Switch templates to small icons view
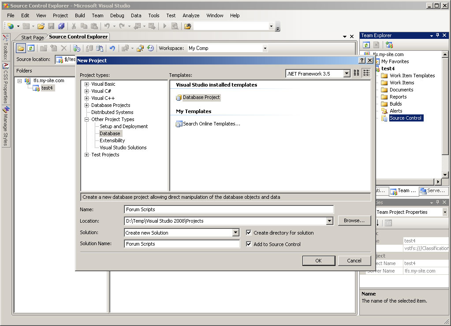Viewport: 451px width, 326px height. [366, 72]
